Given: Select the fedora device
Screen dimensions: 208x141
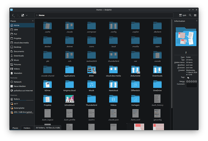Looking at the screenshot, I should pos(22,99).
